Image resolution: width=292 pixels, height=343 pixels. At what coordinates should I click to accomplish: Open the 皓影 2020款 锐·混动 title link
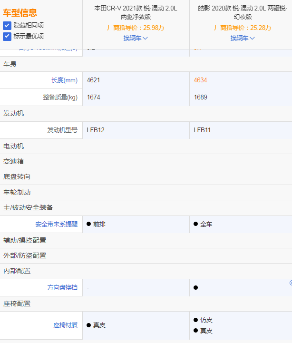[243, 12]
